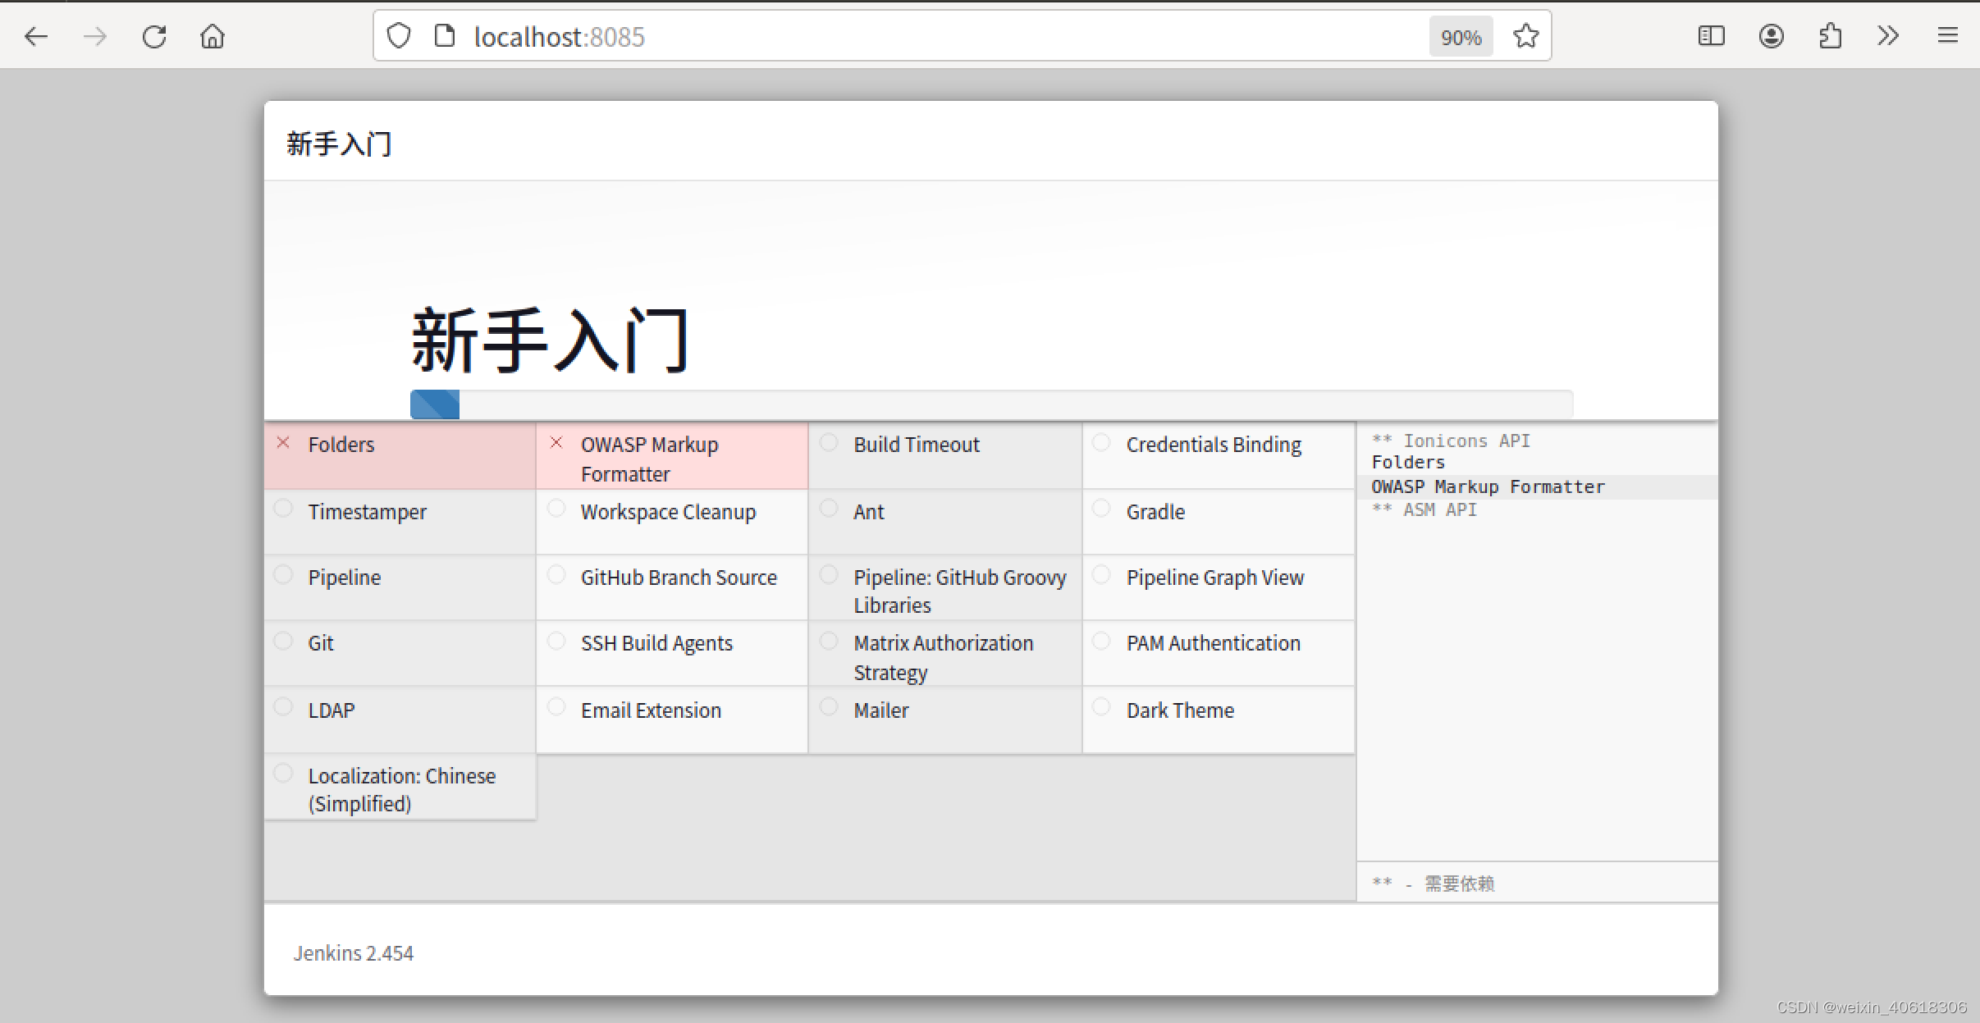Viewport: 1980px width, 1023px height.
Task: Select the Credentials Binding plugin label
Action: (x=1214, y=445)
